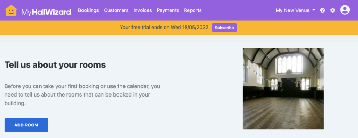Click the blue ADD ROOM button

(x=26, y=125)
